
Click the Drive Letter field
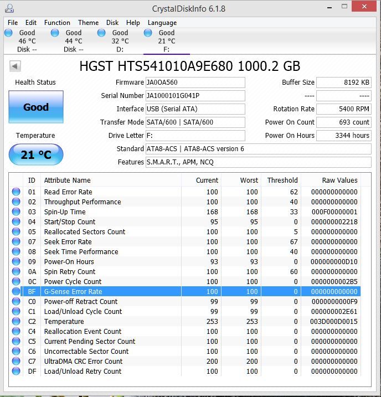[x=195, y=136]
